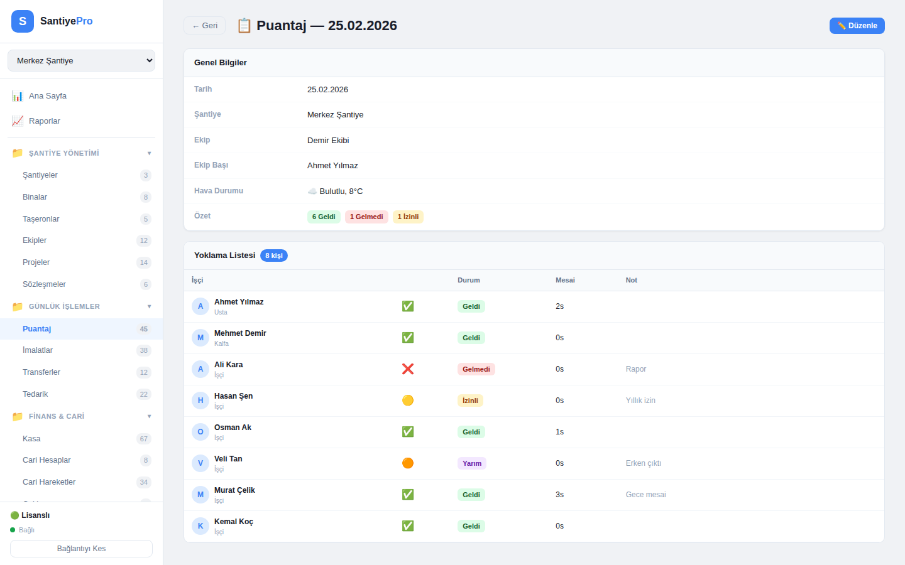Toggle the green checkmark for Mehmet Demir
Screen dimensions: 905x565
[x=408, y=338]
